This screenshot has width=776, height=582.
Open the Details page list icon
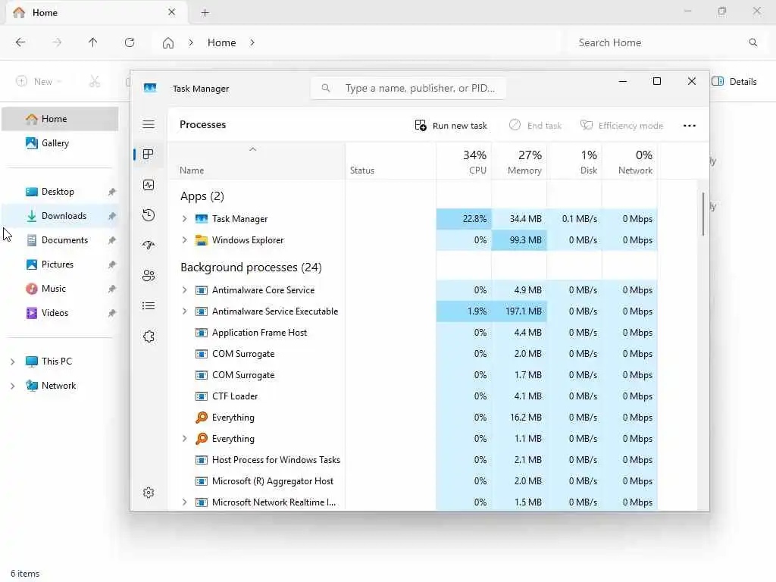coord(149,306)
